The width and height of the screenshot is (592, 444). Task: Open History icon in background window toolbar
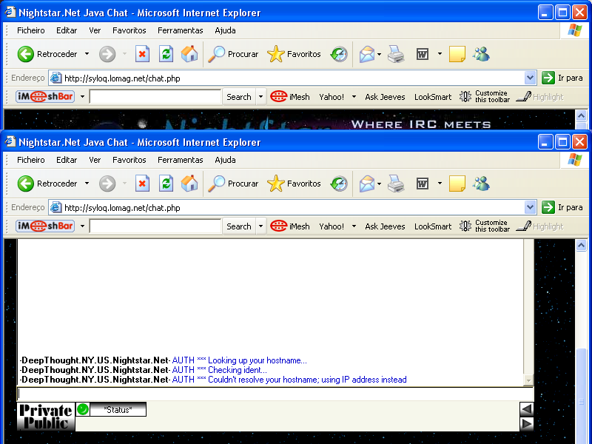click(339, 54)
